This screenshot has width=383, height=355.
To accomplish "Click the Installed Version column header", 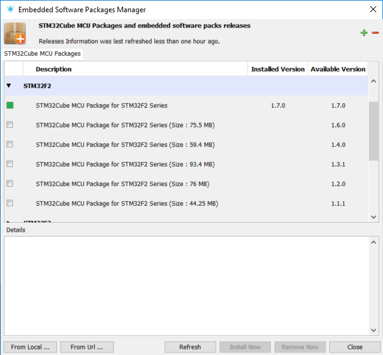I will pos(278,69).
